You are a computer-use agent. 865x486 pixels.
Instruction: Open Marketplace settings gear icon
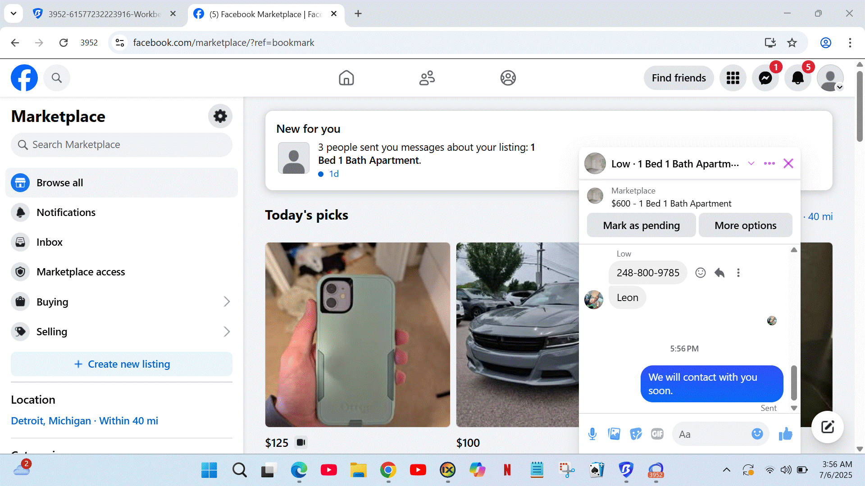220,116
